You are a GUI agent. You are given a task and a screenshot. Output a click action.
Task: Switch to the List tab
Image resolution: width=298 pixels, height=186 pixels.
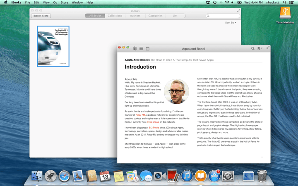tap(175, 16)
